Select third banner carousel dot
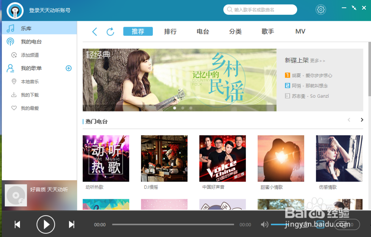The width and height of the screenshot is (371, 237). pyautogui.click(x=191, y=108)
